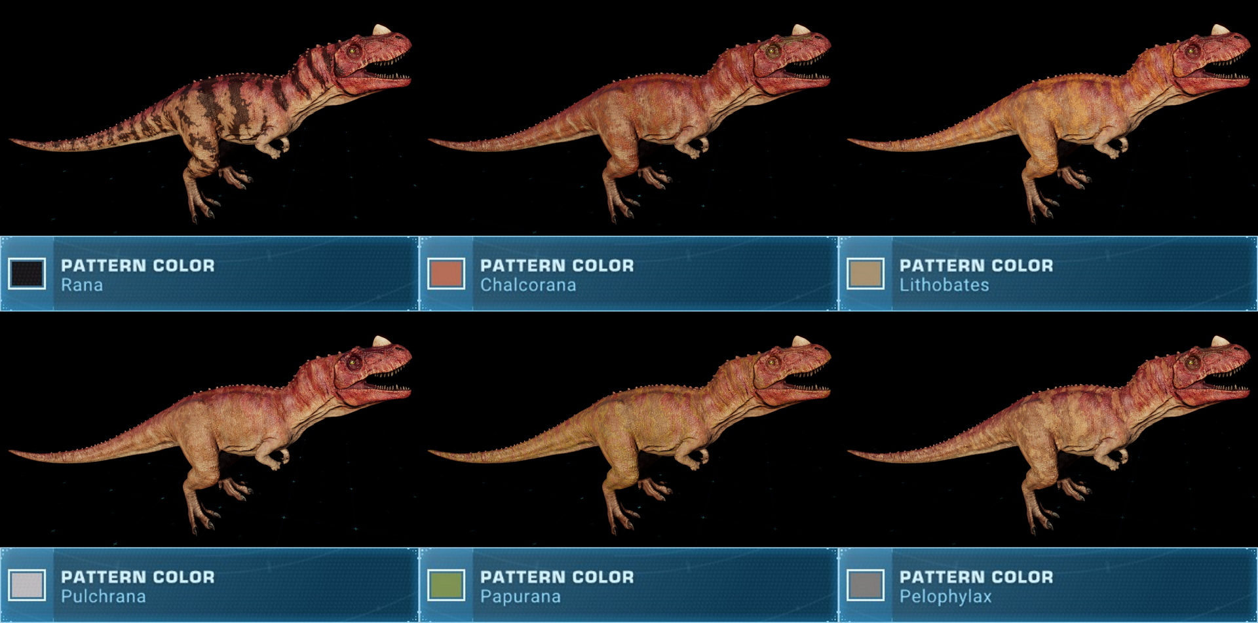Choose the tan Lithobates color swatch
Viewport: 1258px width, 623px height.
point(866,274)
